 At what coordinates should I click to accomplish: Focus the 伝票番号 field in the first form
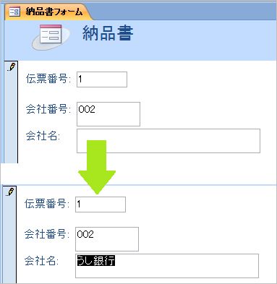point(102,79)
